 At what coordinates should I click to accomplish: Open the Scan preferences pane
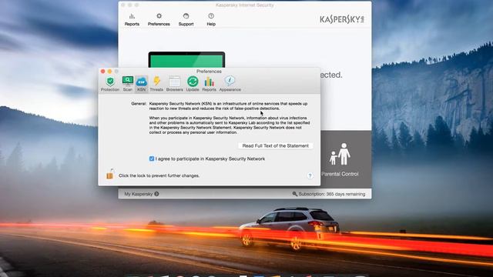(128, 84)
